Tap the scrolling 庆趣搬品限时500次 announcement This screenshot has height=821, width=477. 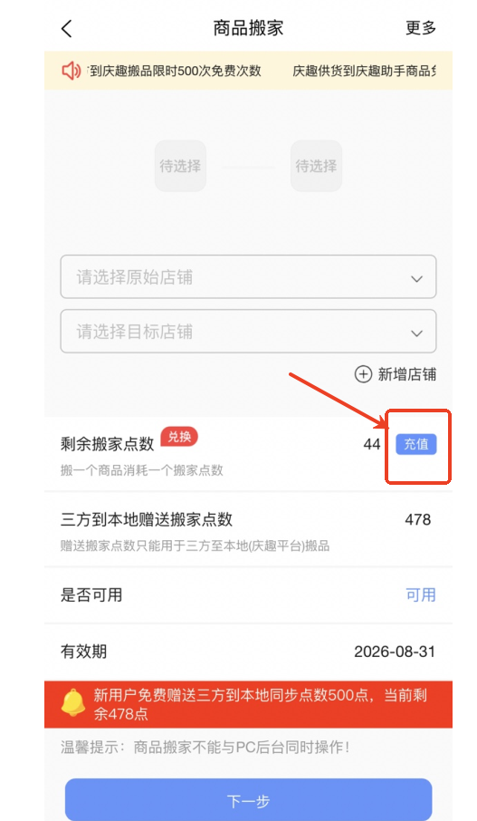(x=175, y=71)
